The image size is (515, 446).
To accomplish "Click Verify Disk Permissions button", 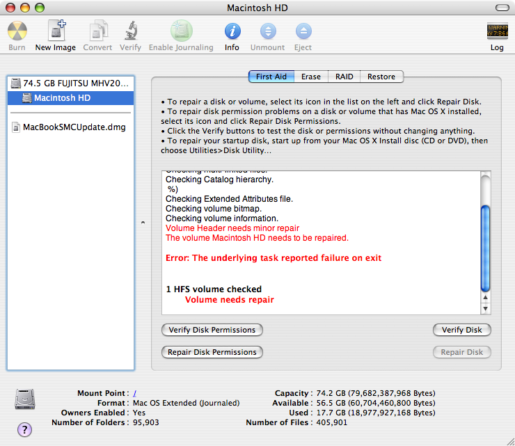I will (x=212, y=330).
